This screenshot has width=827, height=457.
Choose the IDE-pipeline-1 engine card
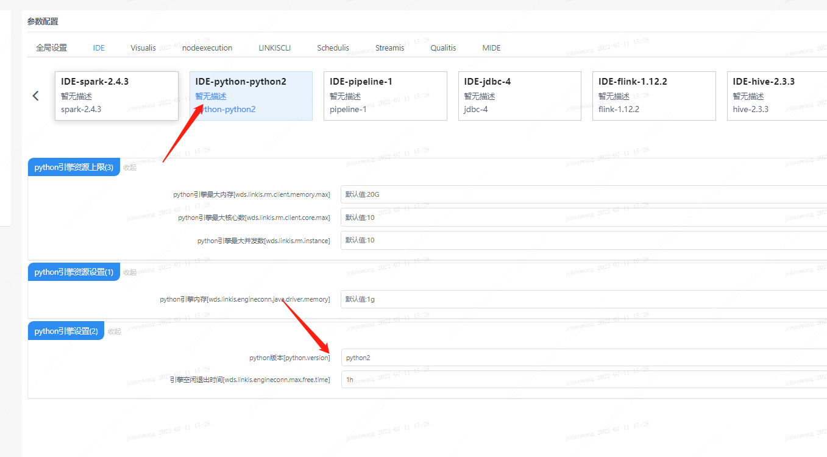[x=385, y=96]
